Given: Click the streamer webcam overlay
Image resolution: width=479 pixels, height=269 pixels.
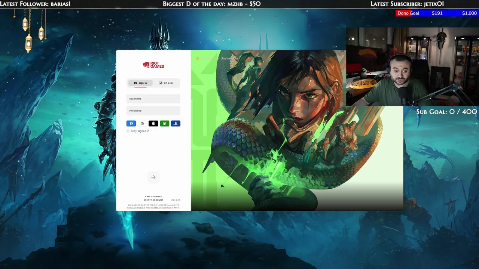Looking at the screenshot, I should coord(412,67).
